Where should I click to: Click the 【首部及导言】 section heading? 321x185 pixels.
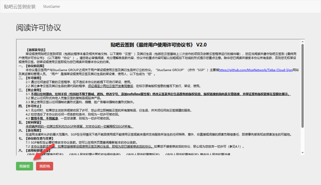(36, 50)
